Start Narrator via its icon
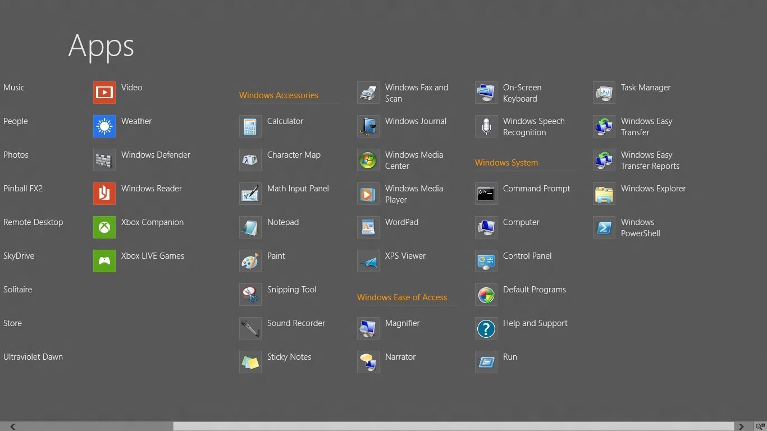Viewport: 767px width, 431px height. pyautogui.click(x=368, y=362)
